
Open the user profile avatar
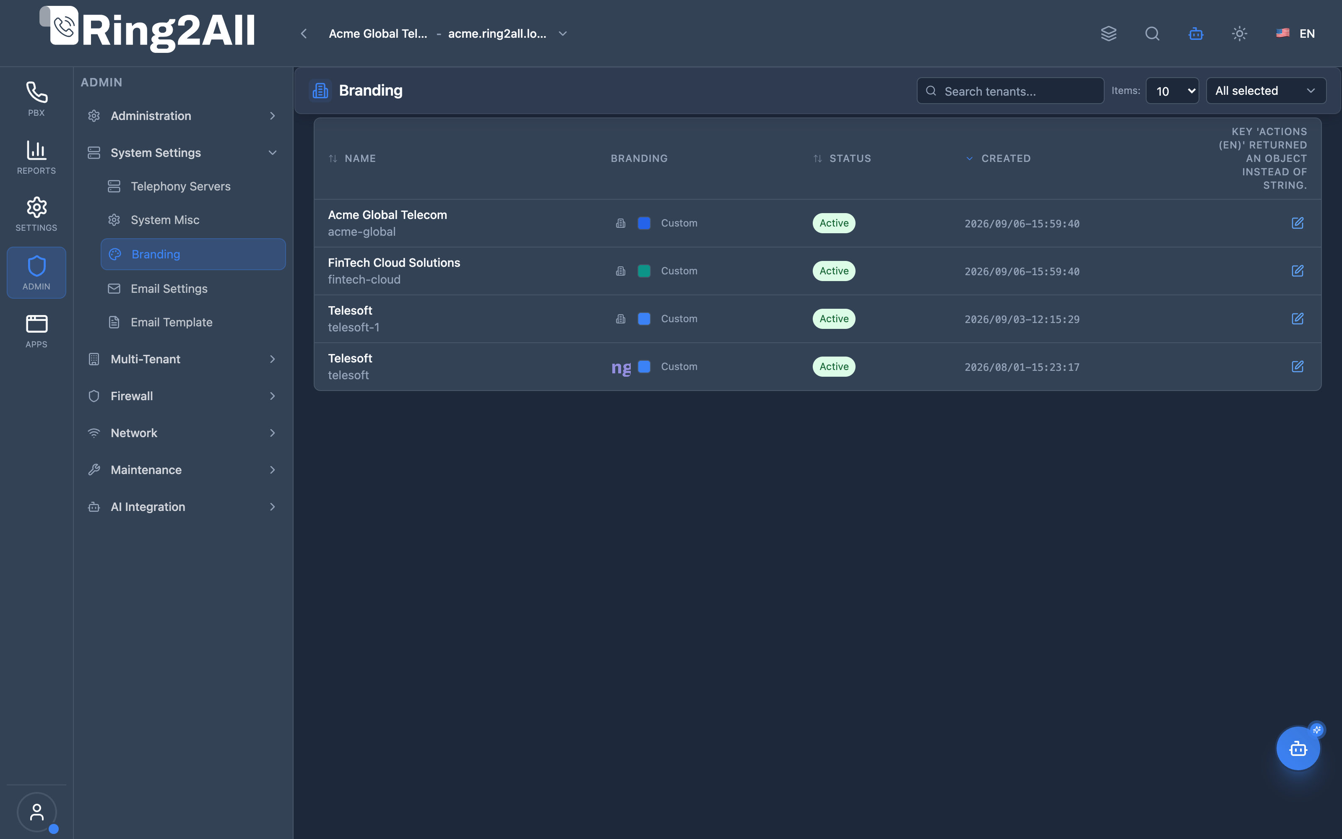[36, 812]
